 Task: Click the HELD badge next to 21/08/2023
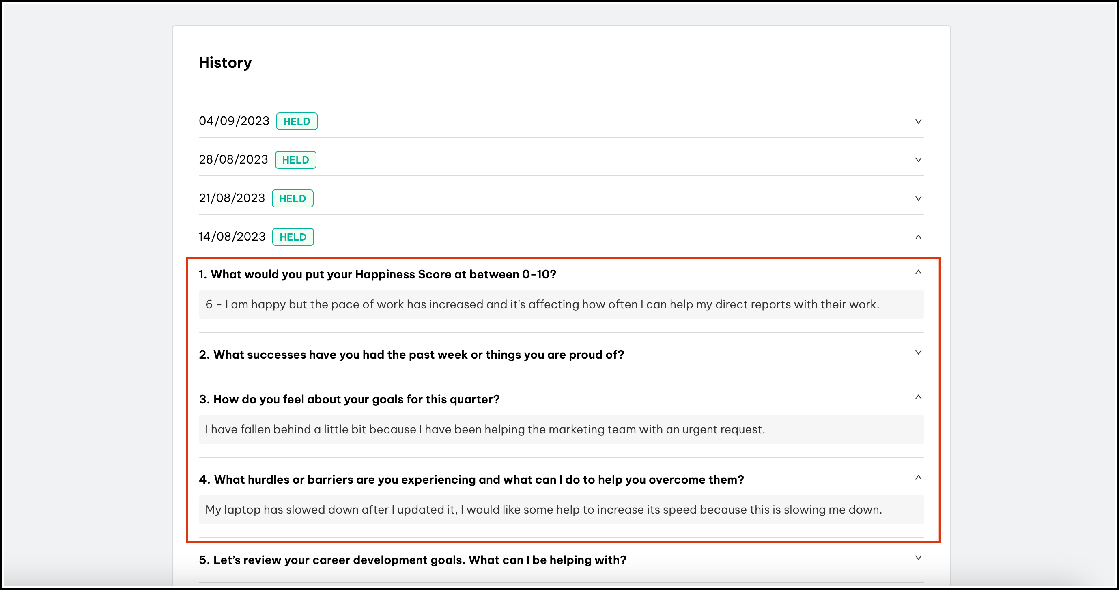(x=293, y=198)
